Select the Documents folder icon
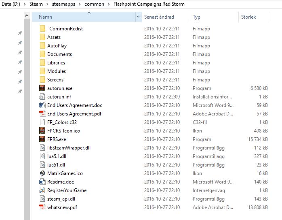282x220 pixels. click(42, 54)
